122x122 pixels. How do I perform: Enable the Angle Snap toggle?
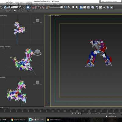point(36,7)
